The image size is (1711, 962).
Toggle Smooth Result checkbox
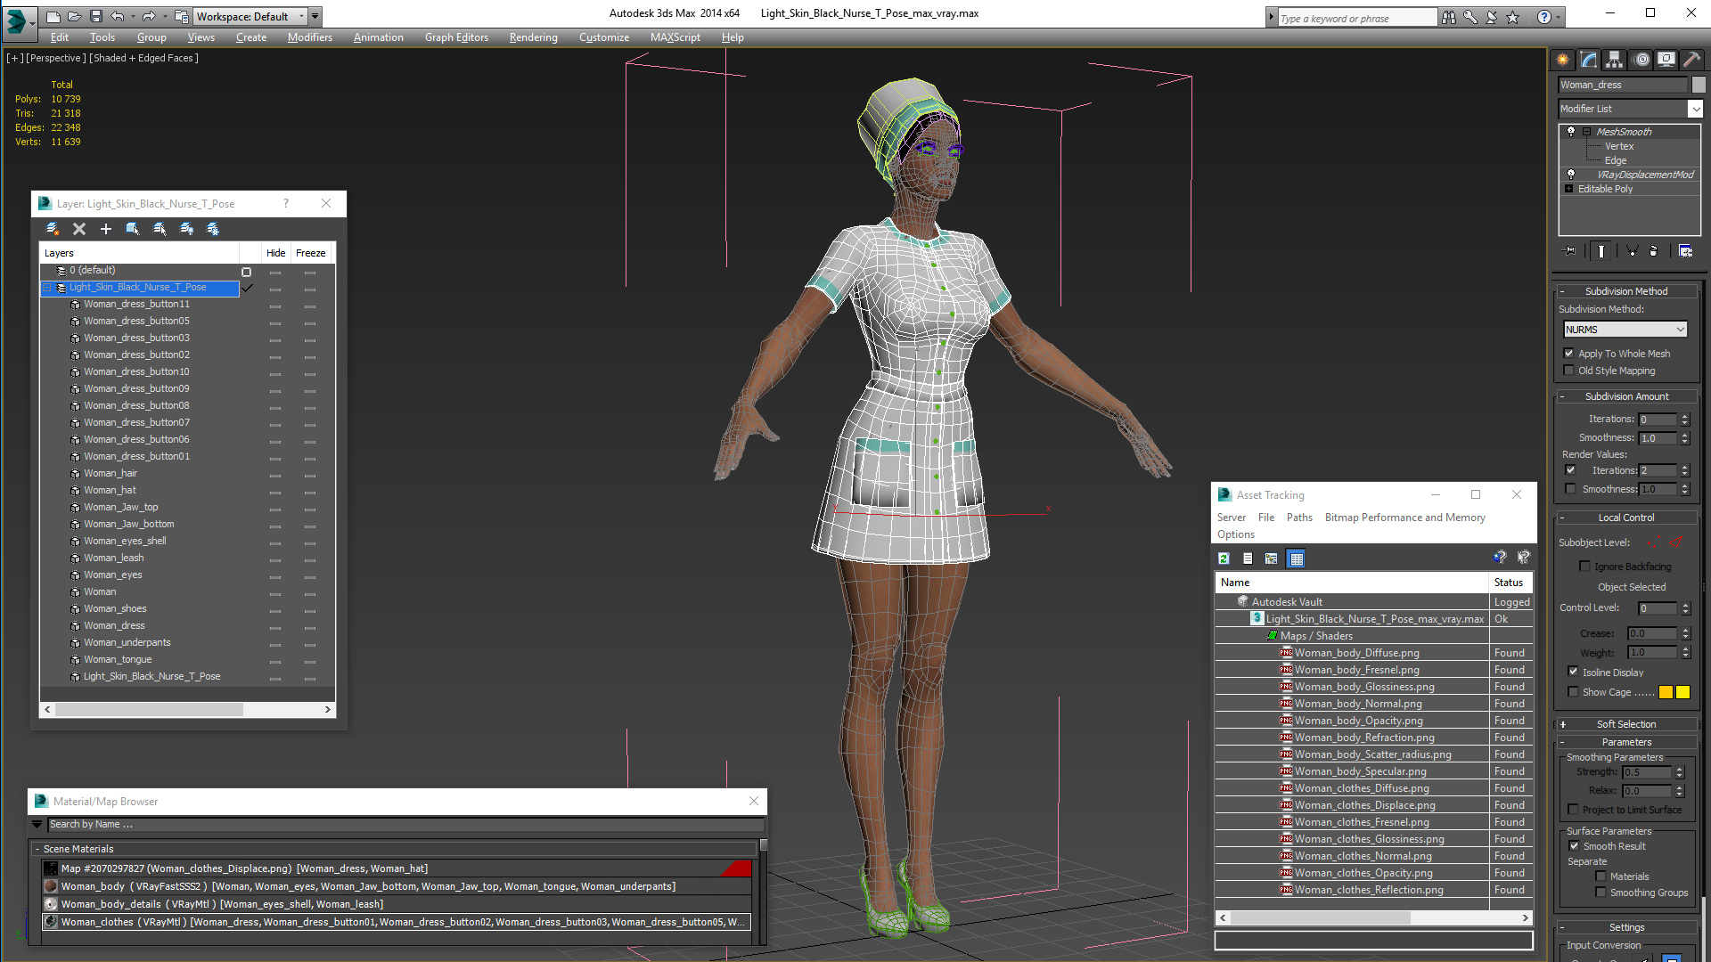1574,846
